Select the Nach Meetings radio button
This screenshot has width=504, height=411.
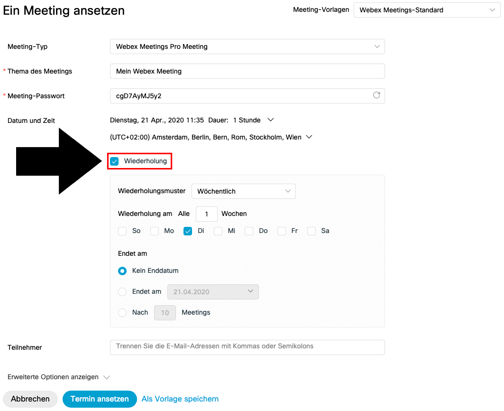click(x=122, y=313)
